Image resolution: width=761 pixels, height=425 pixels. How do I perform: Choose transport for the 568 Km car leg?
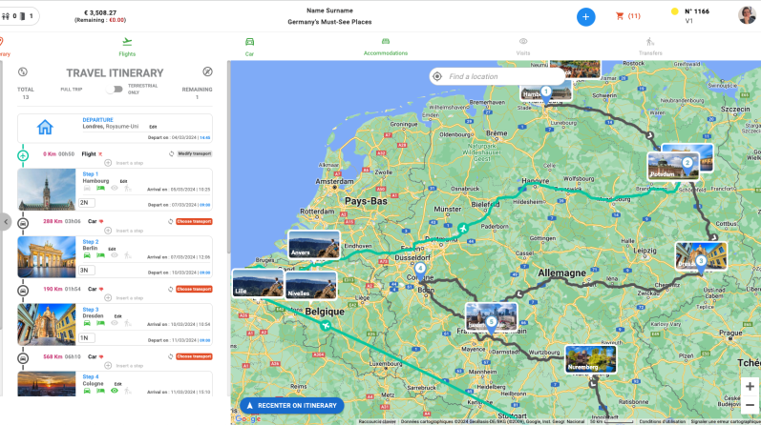point(194,356)
